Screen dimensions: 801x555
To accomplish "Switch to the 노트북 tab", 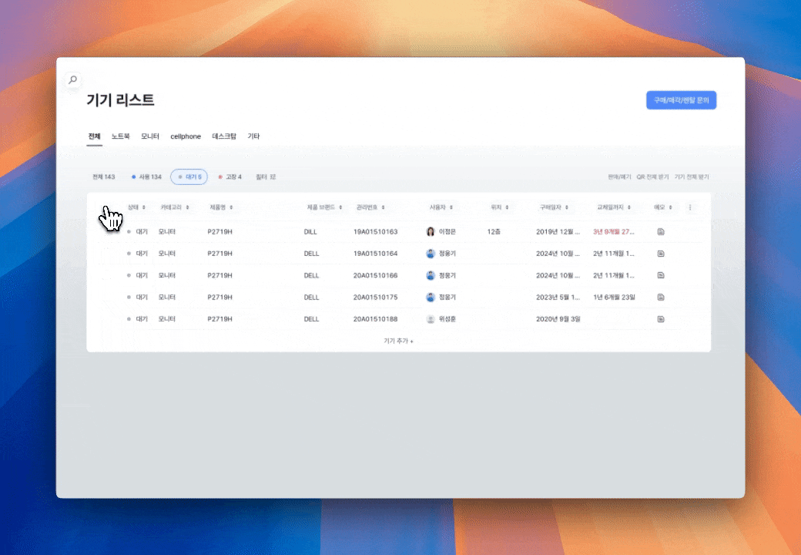I will click(120, 136).
